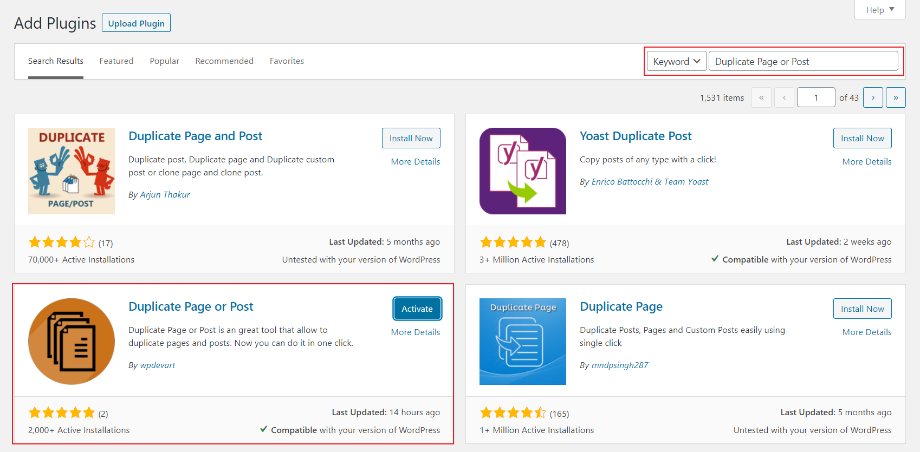Open the Duplicate Page and Post title link
920x452 pixels.
click(195, 136)
